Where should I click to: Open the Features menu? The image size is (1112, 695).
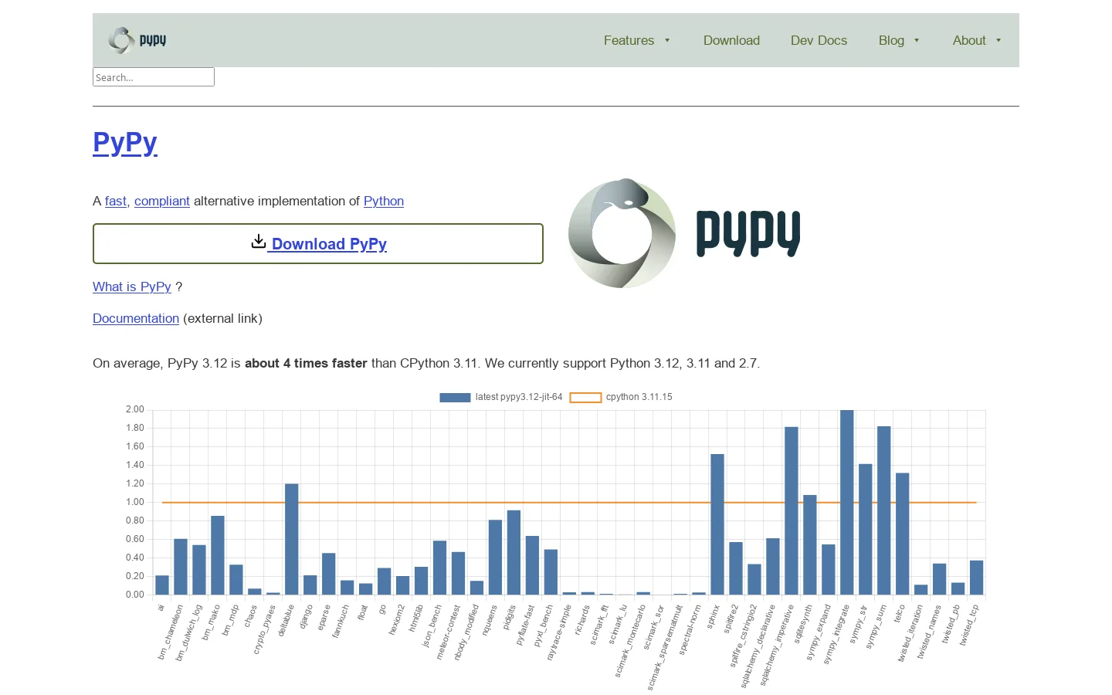click(629, 40)
